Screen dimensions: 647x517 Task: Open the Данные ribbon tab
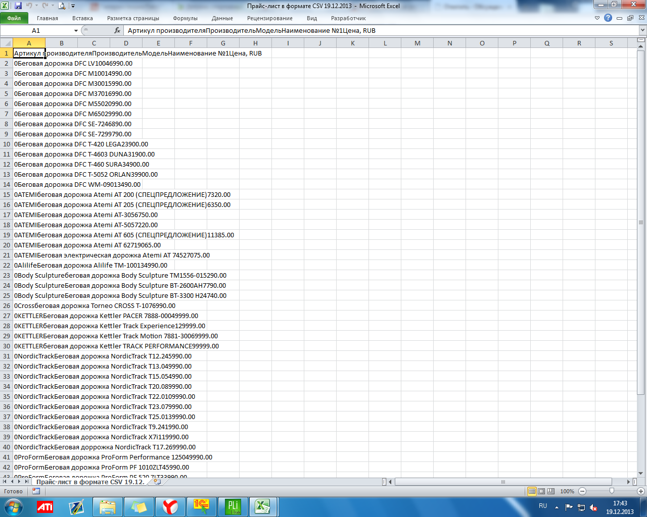click(x=222, y=18)
